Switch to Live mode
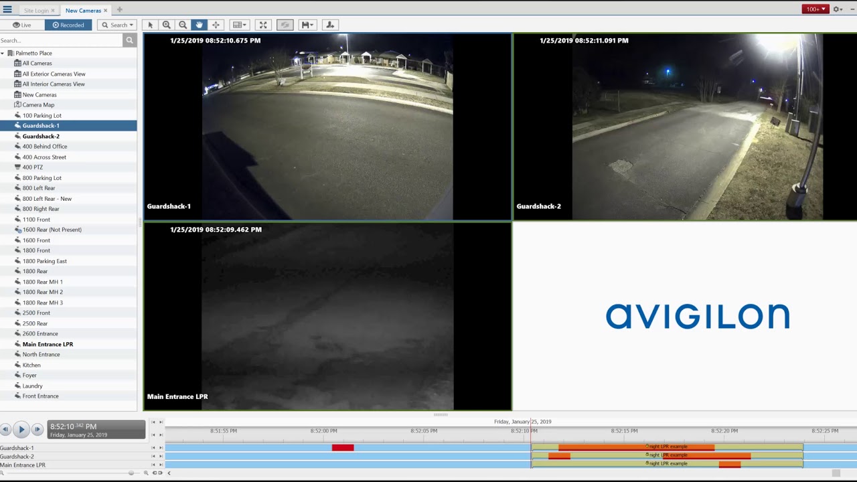 (22, 25)
